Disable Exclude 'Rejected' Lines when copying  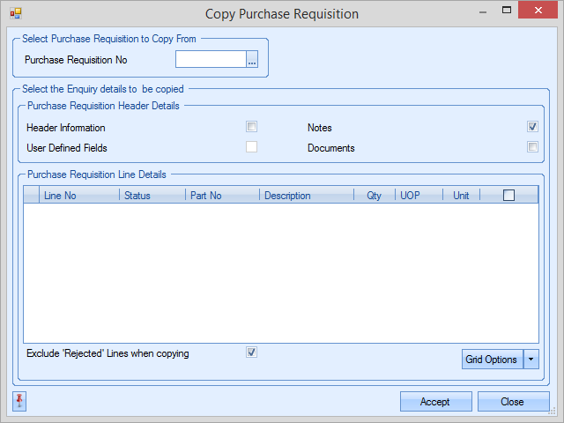point(252,352)
